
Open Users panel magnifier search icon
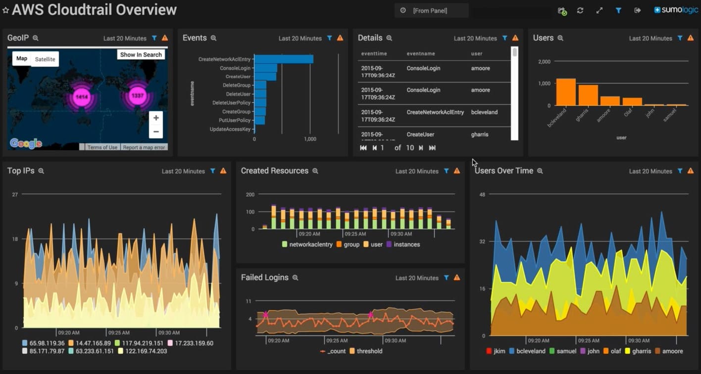[560, 38]
